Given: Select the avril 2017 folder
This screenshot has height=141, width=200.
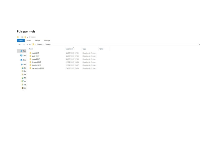Looking at the screenshot, I should click(x=36, y=56).
